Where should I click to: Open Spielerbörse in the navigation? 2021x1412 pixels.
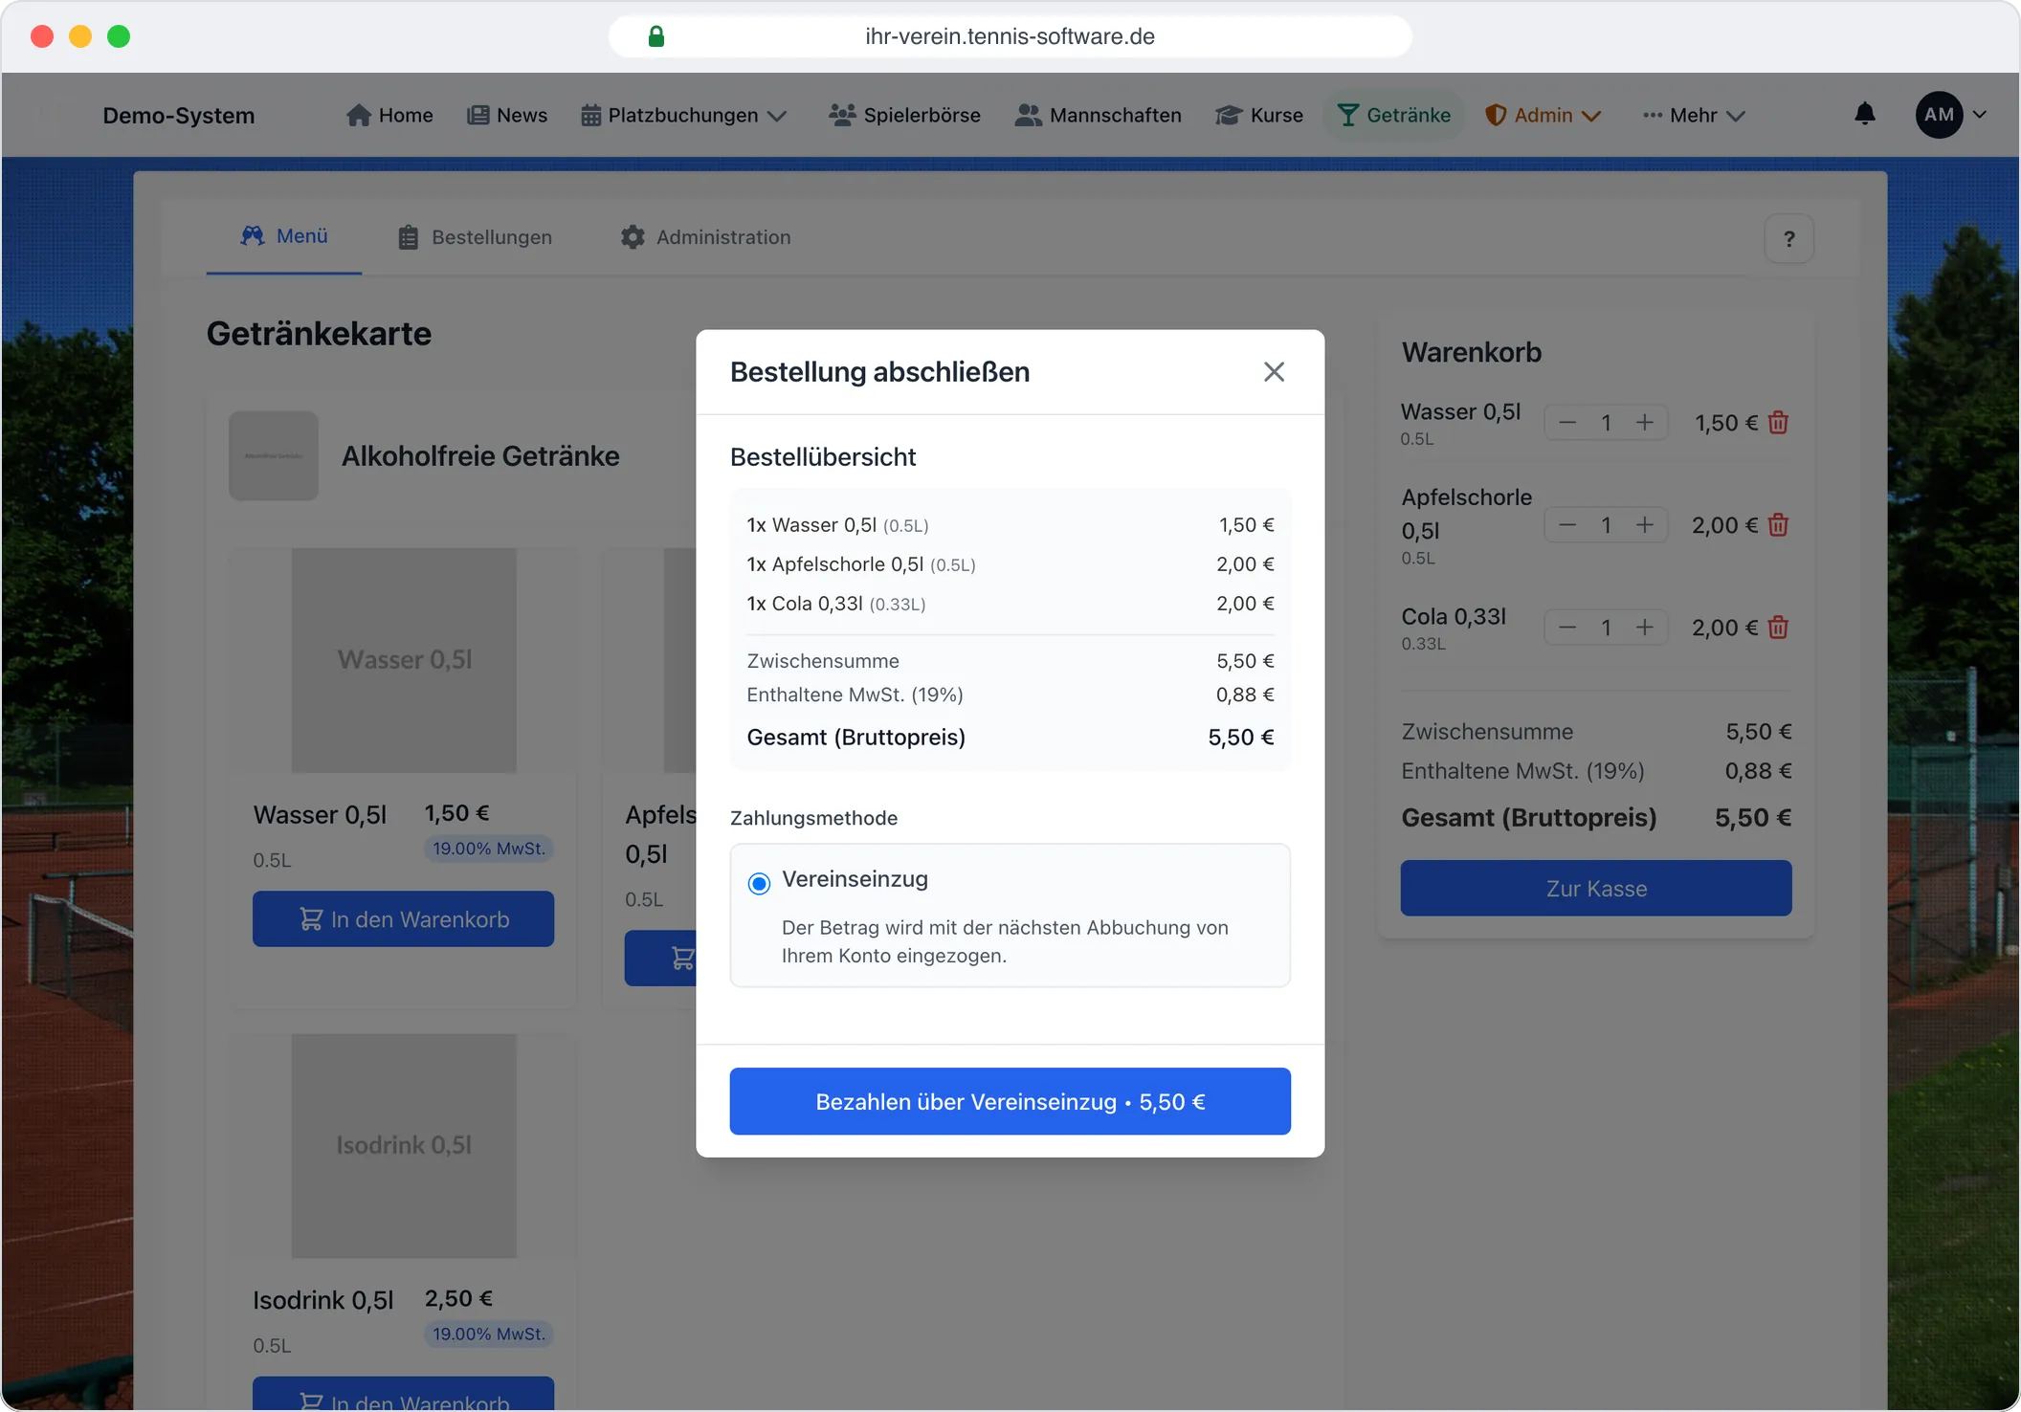tap(904, 115)
